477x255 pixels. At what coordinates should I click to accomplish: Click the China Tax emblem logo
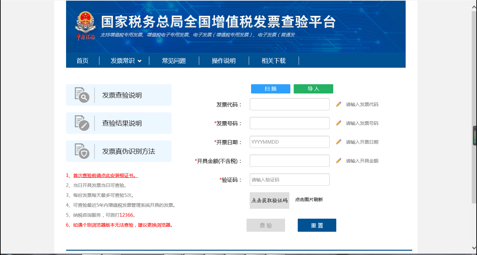85,26
